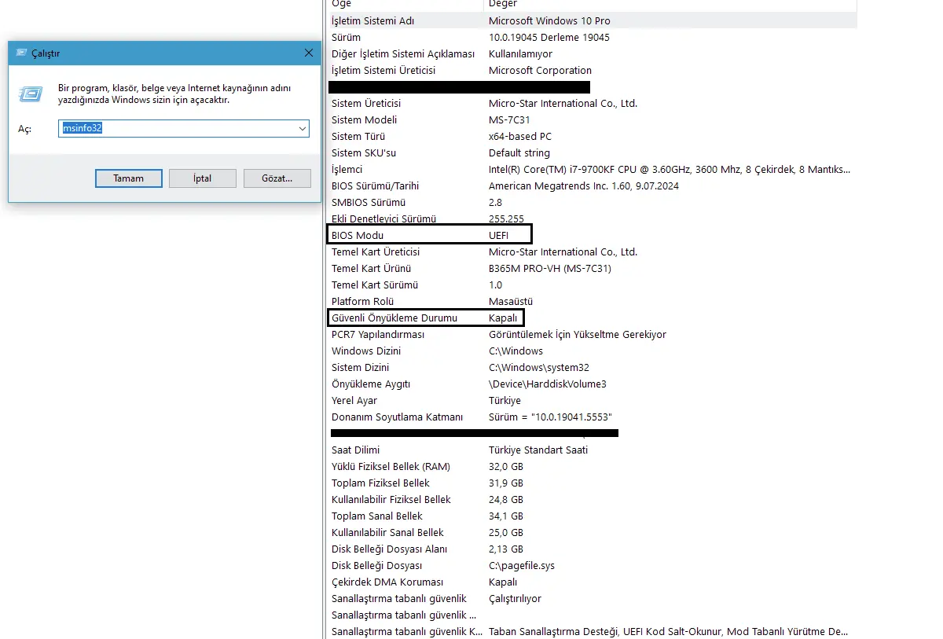Select the Temel Kart Üreticisi row
The width and height of the screenshot is (943, 639).
click(592, 252)
